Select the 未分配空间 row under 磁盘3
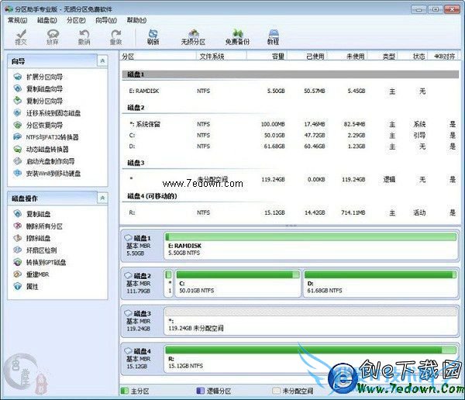This screenshot has width=465, height=400. click(291, 179)
